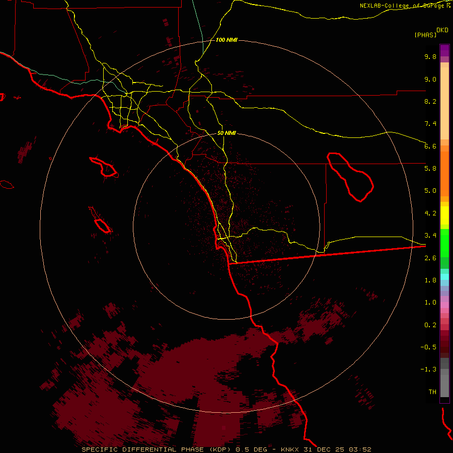The width and height of the screenshot is (453, 453).
Task: Click the 9.8 value on the legend
Action: (x=430, y=56)
